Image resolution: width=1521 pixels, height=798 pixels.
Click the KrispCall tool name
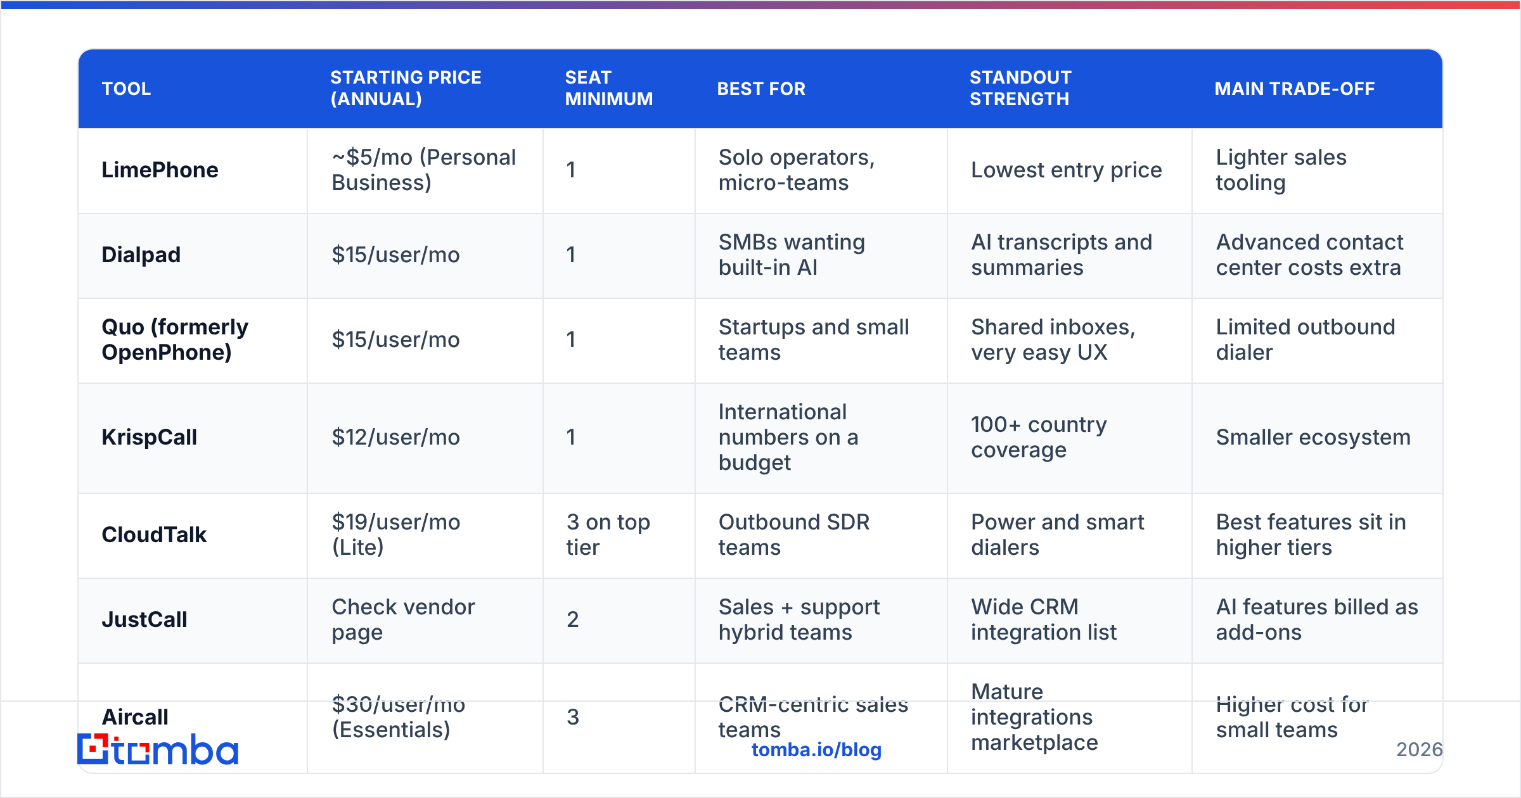(150, 437)
